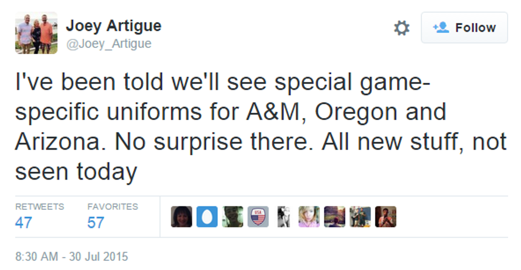Open the 8:30 AM - 30 Jul 2015 timestamp
Image resolution: width=521 pixels, height=270 pixels.
coord(71,256)
